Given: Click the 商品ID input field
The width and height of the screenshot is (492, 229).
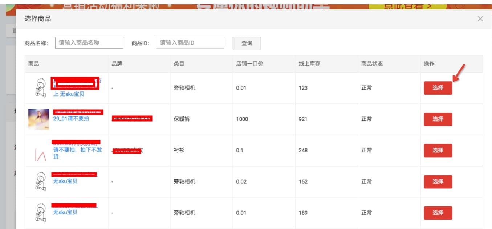Looking at the screenshot, I should [189, 42].
